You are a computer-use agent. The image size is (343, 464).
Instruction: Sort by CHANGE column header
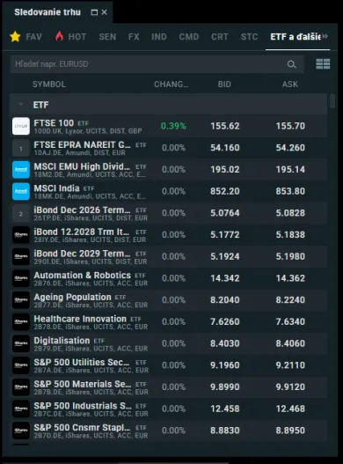pos(171,85)
